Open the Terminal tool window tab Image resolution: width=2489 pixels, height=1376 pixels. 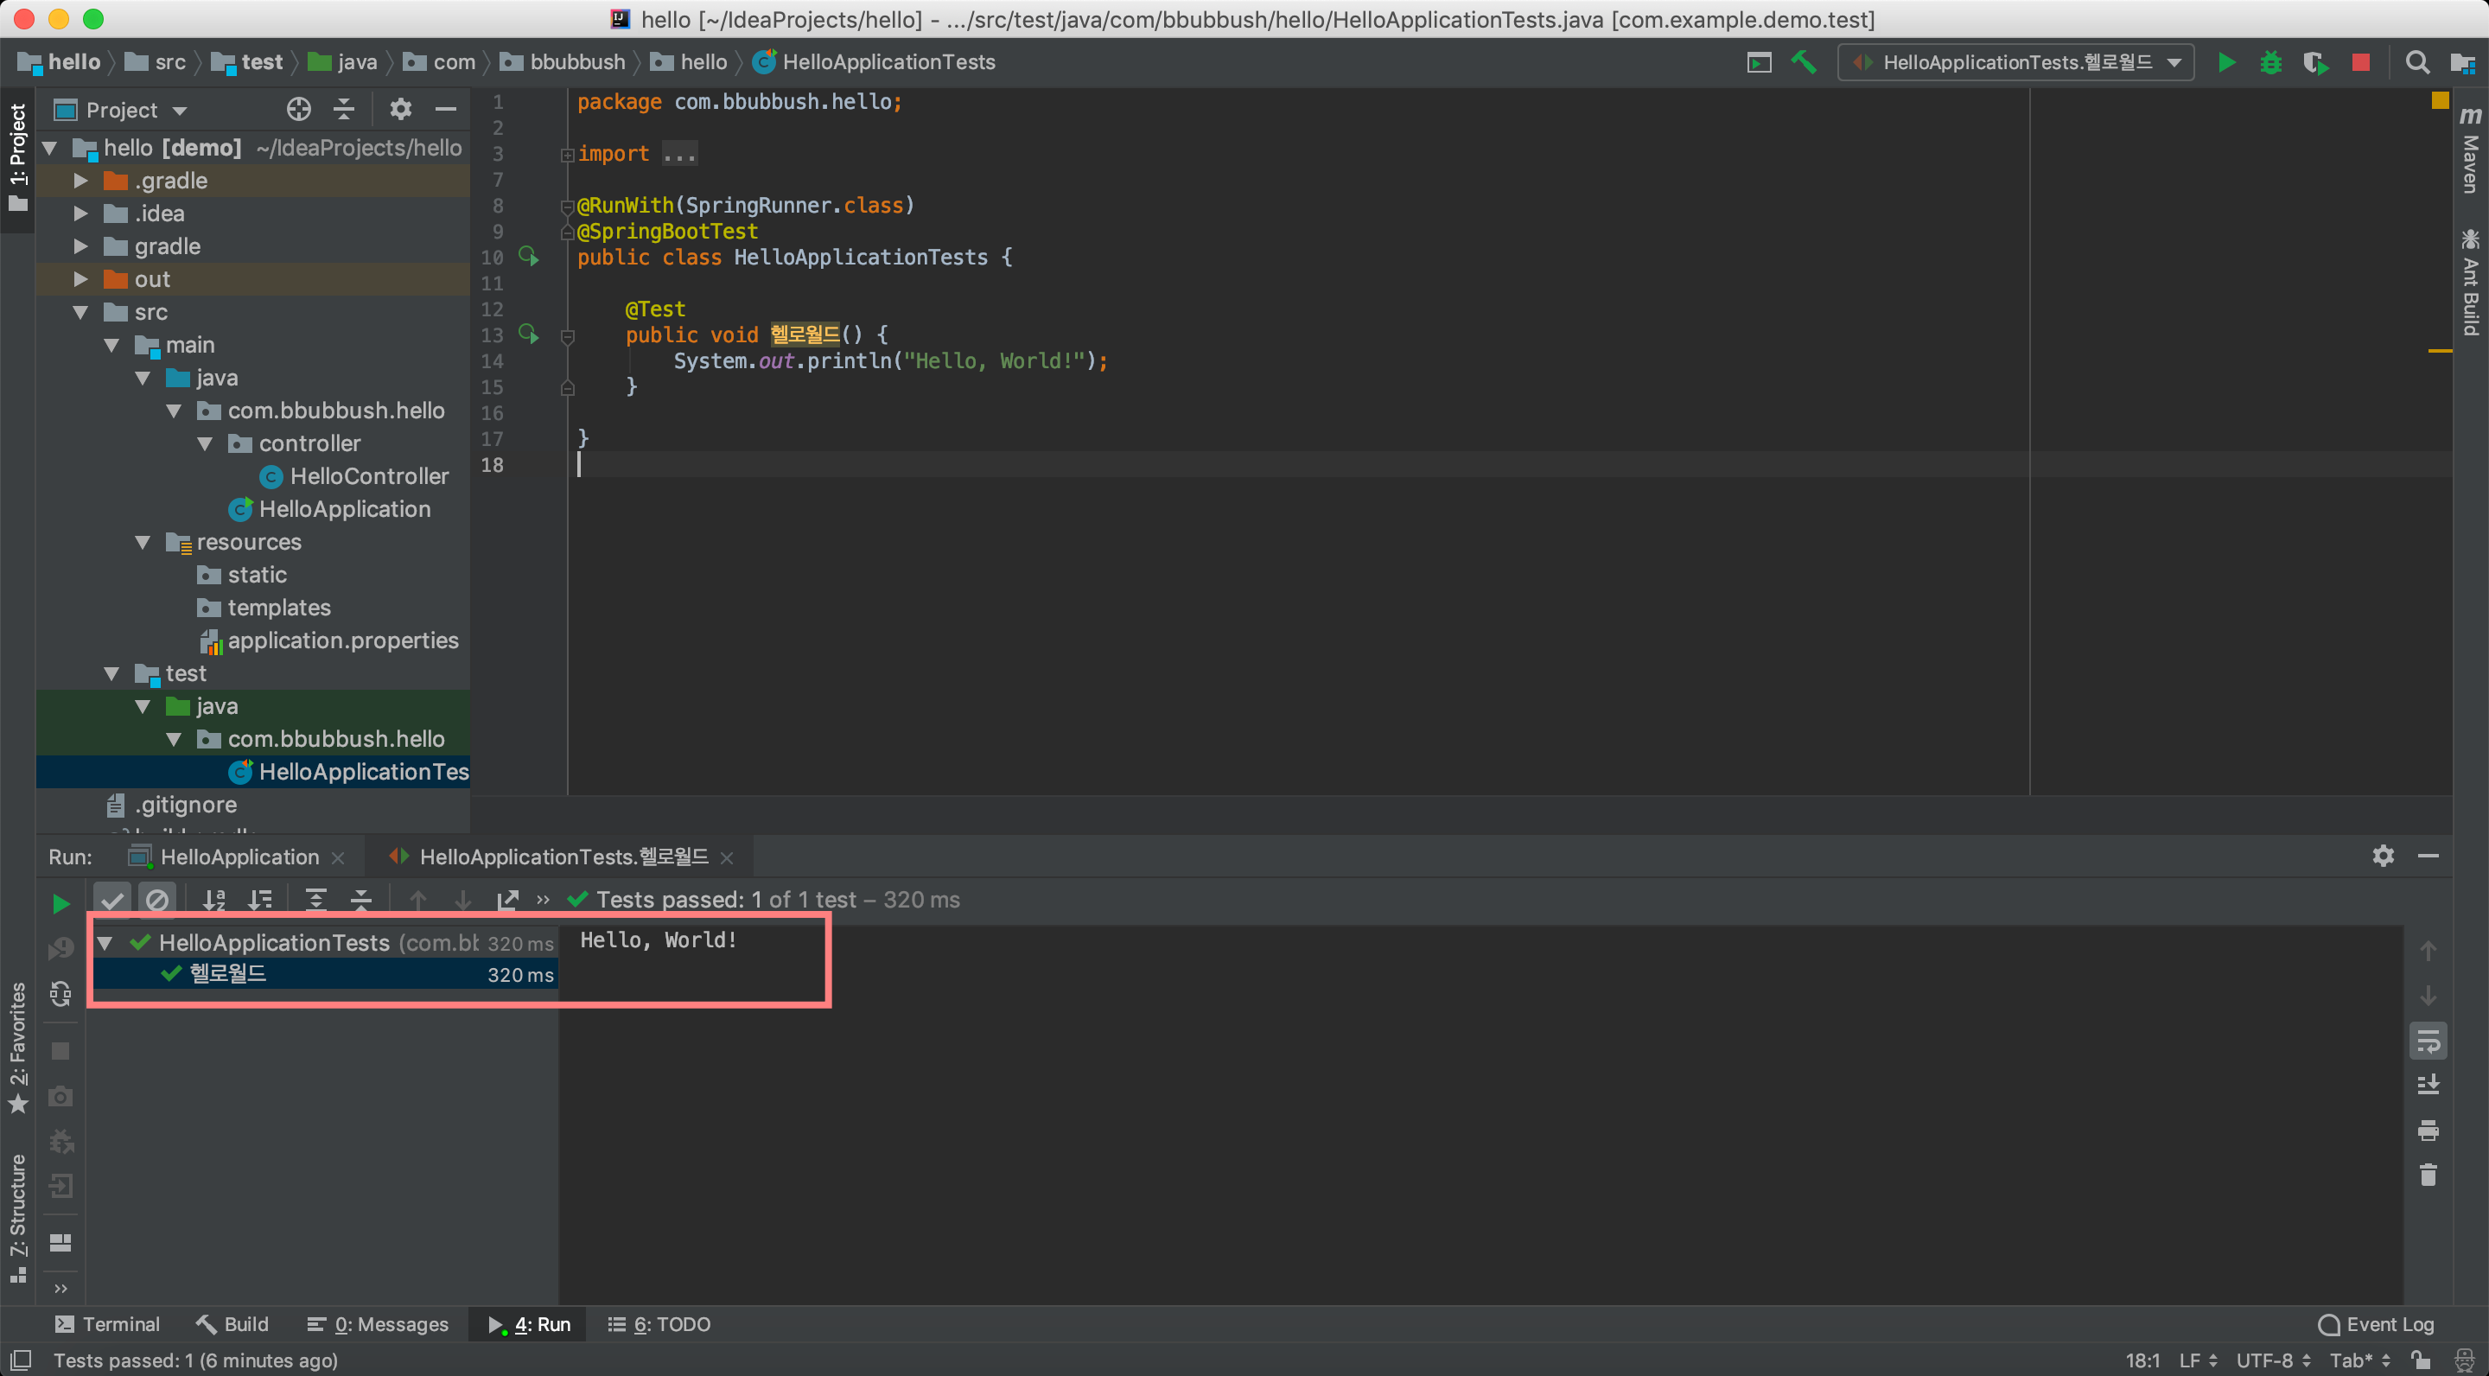pos(107,1324)
